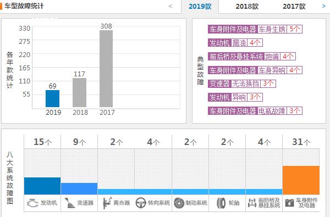This screenshot has height=217, width=330.
Task: Click the 轮胎 label under the chart
Action: pos(234,203)
